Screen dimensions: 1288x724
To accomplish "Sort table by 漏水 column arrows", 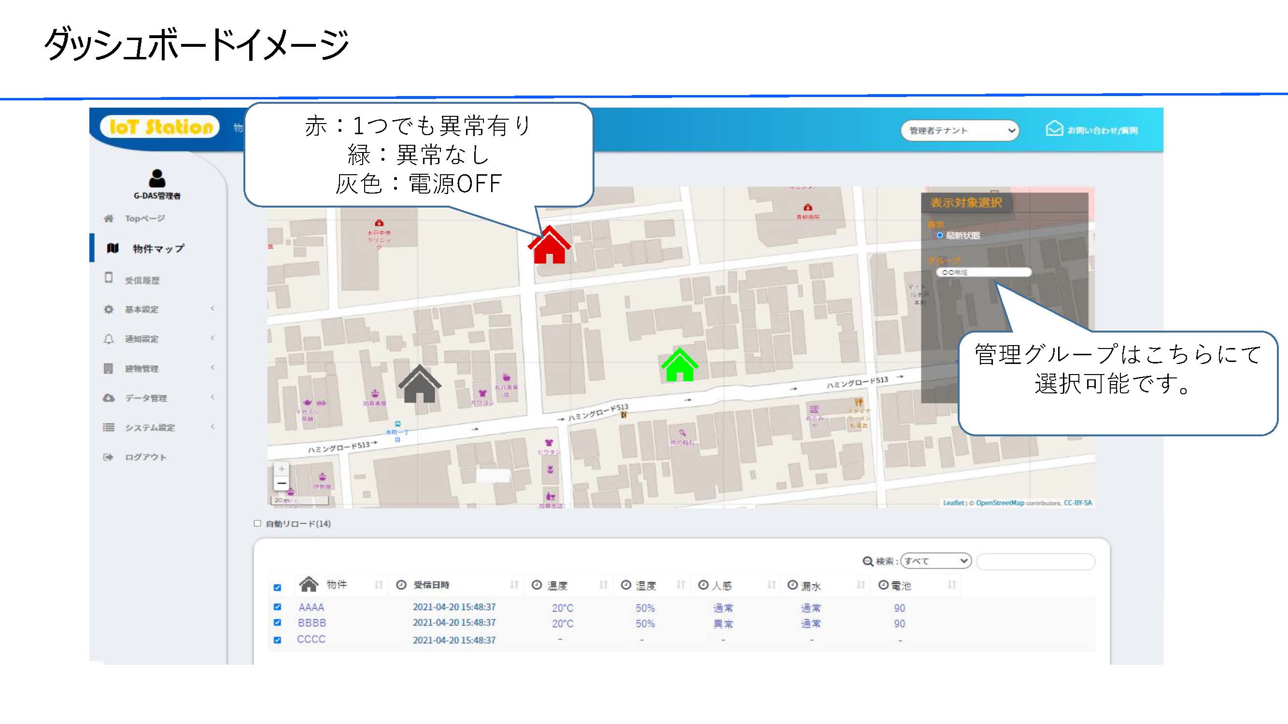I will point(861,585).
